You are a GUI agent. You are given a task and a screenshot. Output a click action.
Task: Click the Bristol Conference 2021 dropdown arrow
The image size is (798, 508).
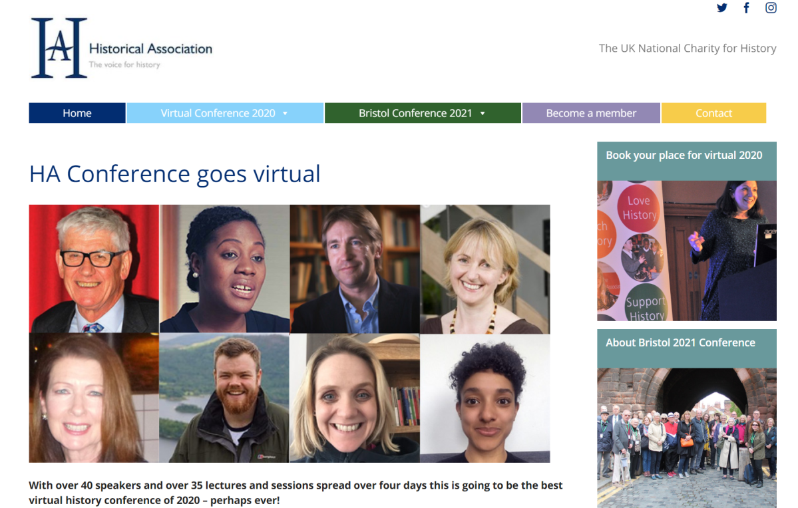click(482, 113)
